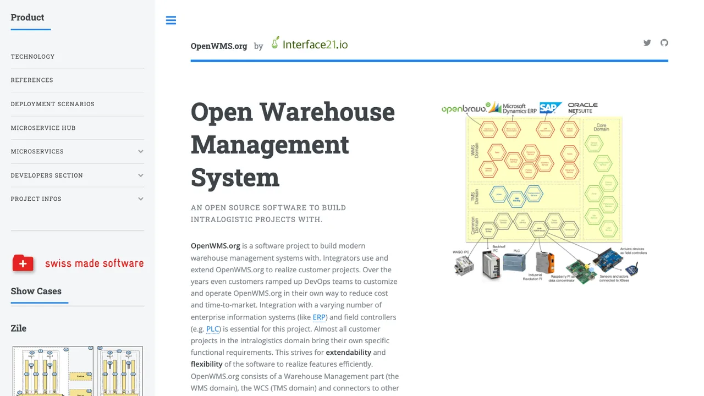Select Microservices in sidebar menu

pos(37,152)
